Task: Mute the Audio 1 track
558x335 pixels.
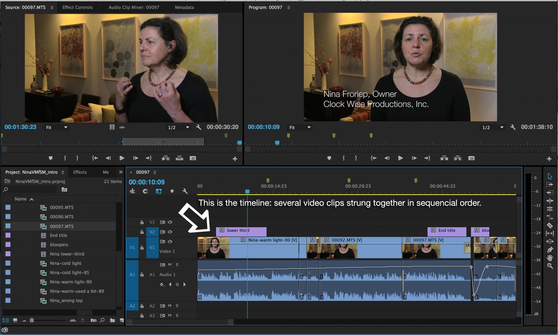Action: (169, 264)
